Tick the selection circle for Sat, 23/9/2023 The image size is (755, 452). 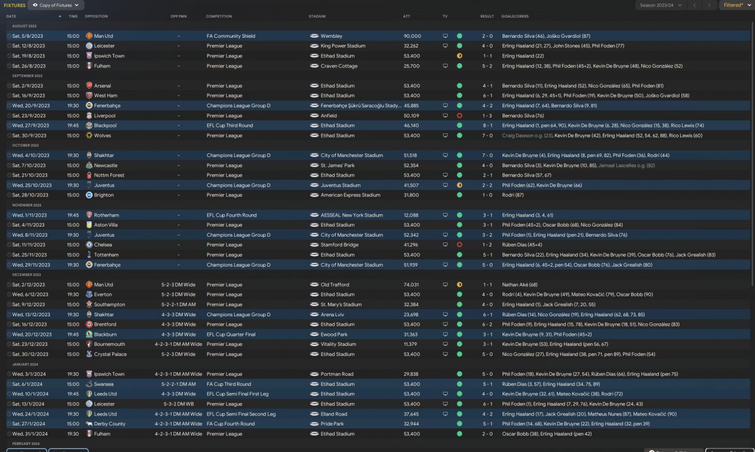pyautogui.click(x=9, y=116)
